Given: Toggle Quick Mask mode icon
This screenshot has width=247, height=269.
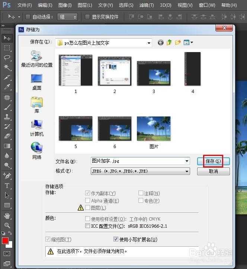Looking at the screenshot, I should (x=7, y=254).
